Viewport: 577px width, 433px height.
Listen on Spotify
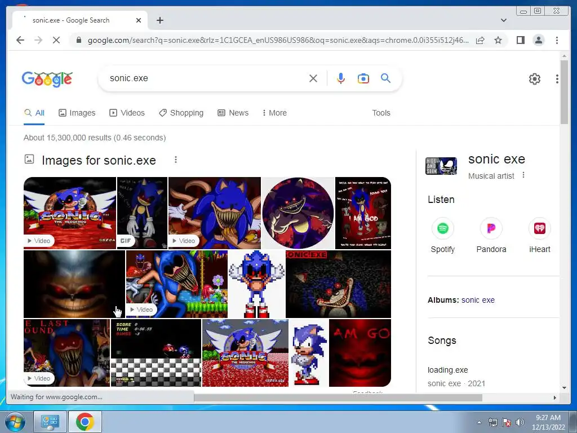(x=443, y=235)
